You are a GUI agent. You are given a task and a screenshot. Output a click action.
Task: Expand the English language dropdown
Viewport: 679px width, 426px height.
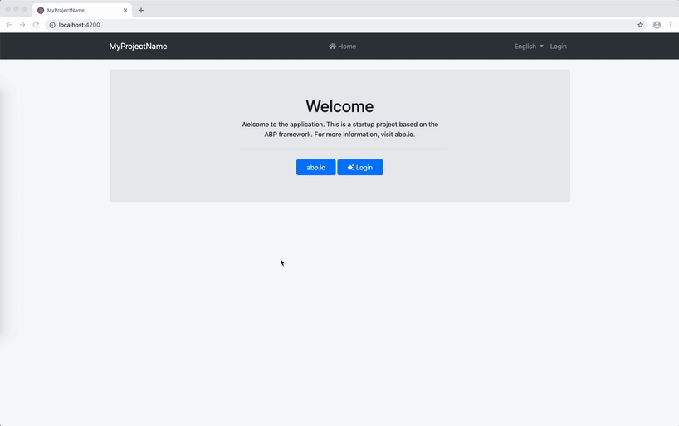[529, 47]
